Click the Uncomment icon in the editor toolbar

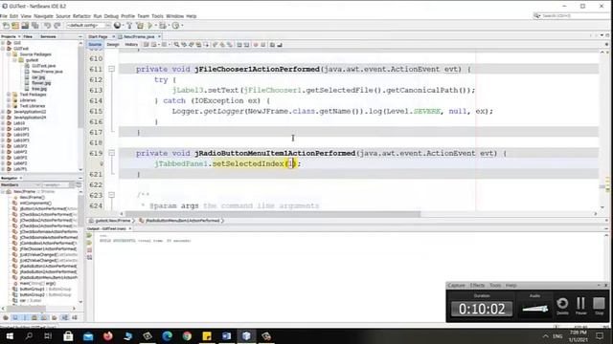pyautogui.click(x=280, y=45)
